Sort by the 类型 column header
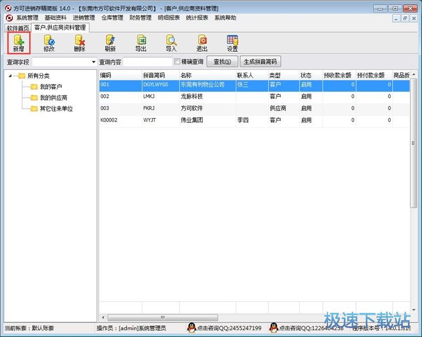The width and height of the screenshot is (422, 337). (284, 75)
